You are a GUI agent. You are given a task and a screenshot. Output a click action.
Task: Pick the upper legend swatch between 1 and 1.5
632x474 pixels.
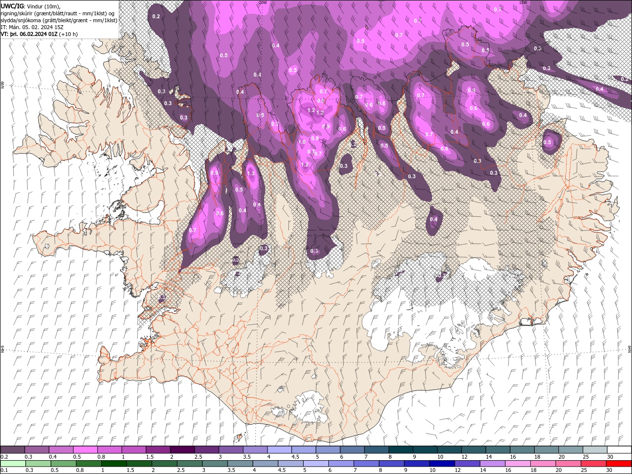pyautogui.click(x=133, y=450)
